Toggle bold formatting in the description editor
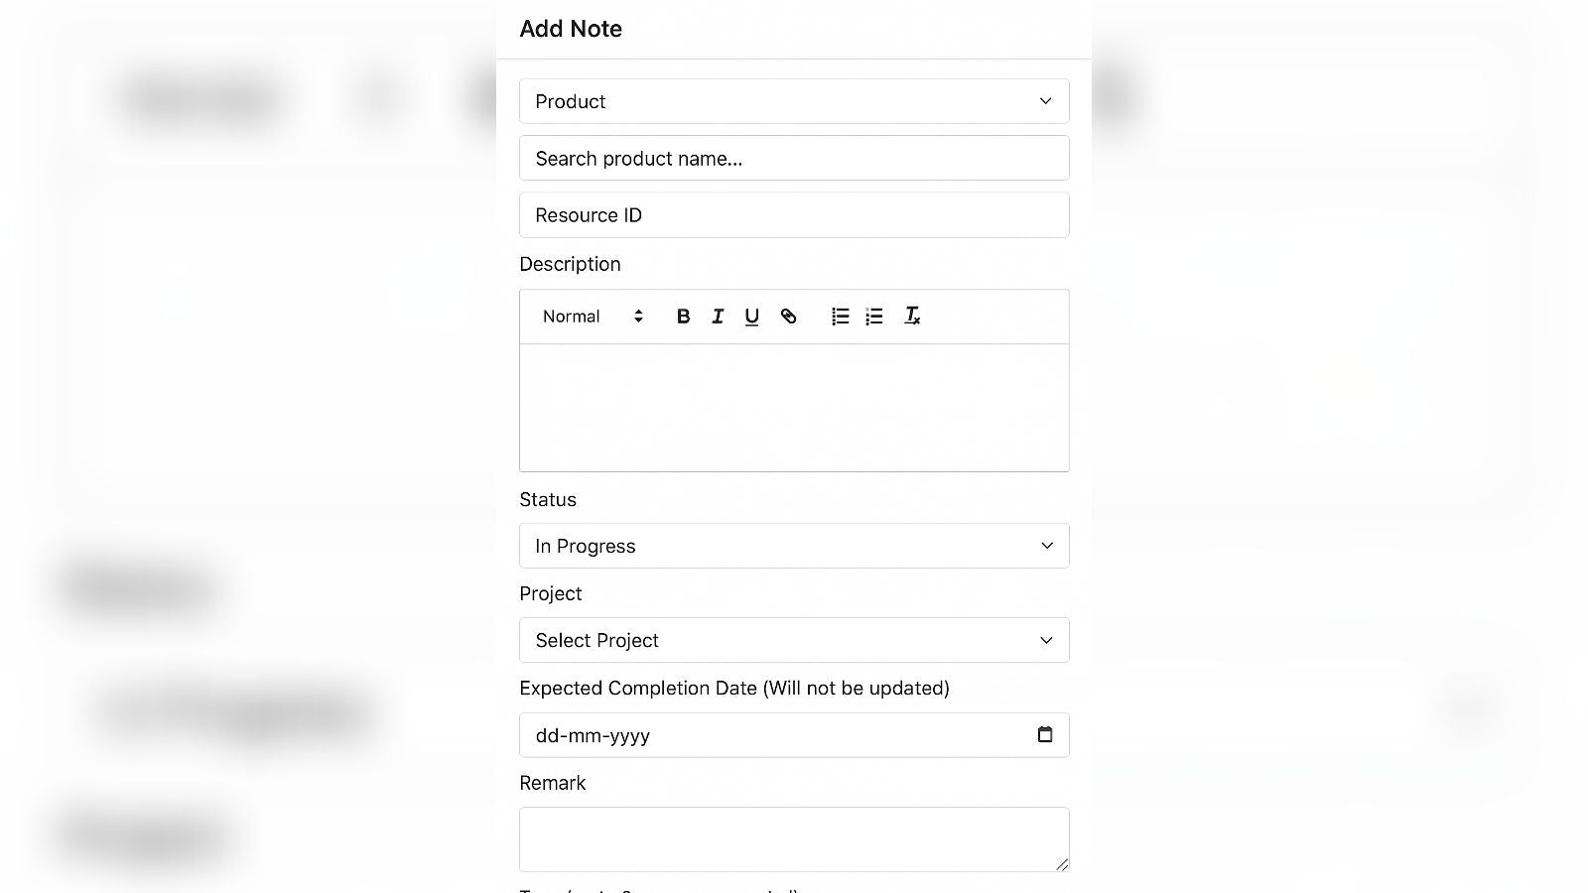This screenshot has height=893, width=1588. coord(683,316)
